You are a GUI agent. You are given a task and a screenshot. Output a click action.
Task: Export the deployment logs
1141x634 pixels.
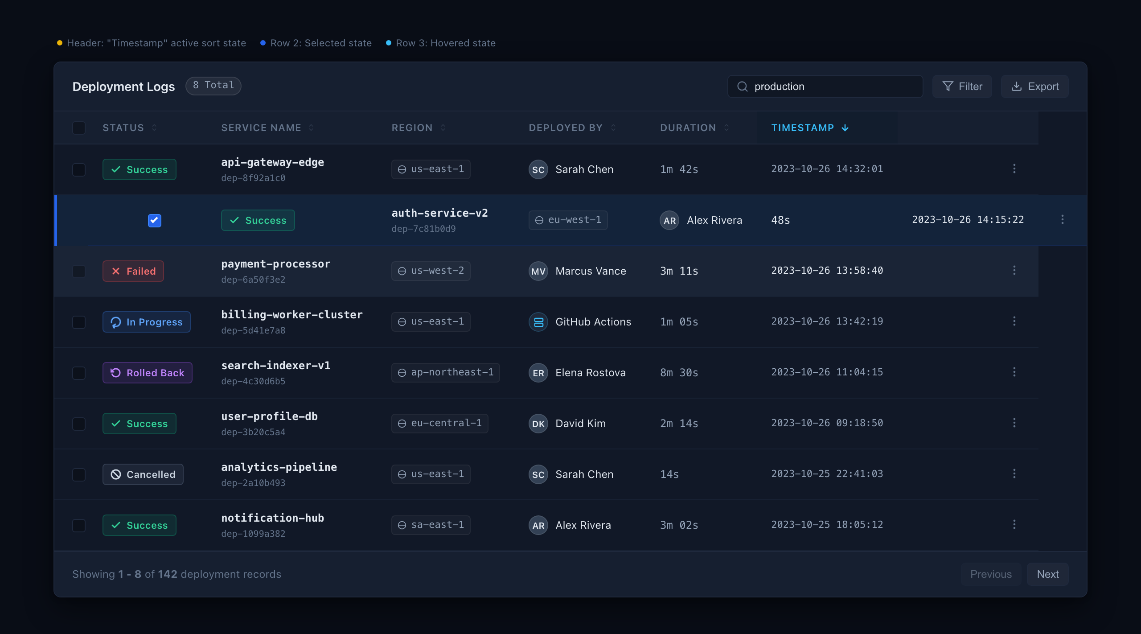(1035, 86)
